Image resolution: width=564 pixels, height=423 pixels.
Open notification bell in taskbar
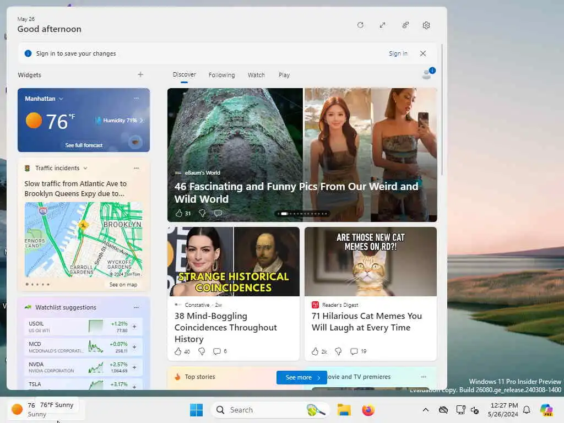(x=527, y=410)
